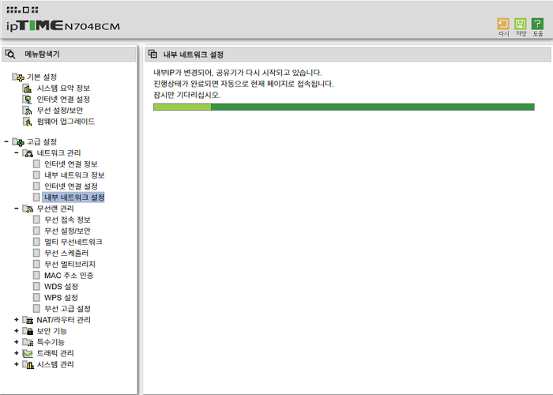The image size is (553, 395).
Task: Open 멀티 무선네트워크 page
Action: [73, 242]
